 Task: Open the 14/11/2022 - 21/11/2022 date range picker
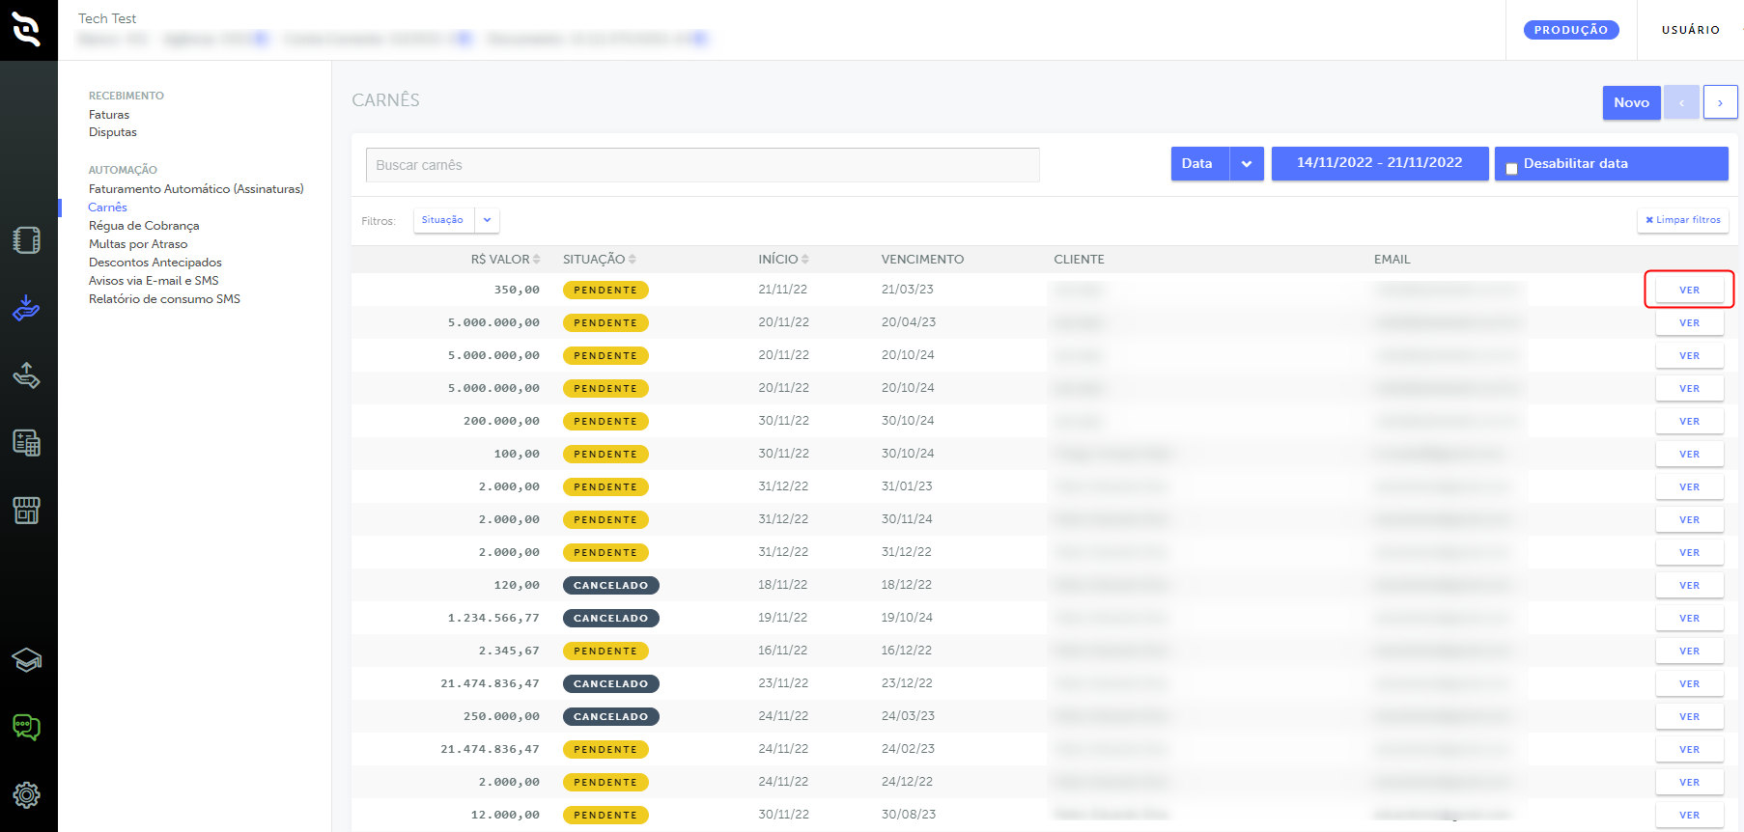(x=1380, y=163)
